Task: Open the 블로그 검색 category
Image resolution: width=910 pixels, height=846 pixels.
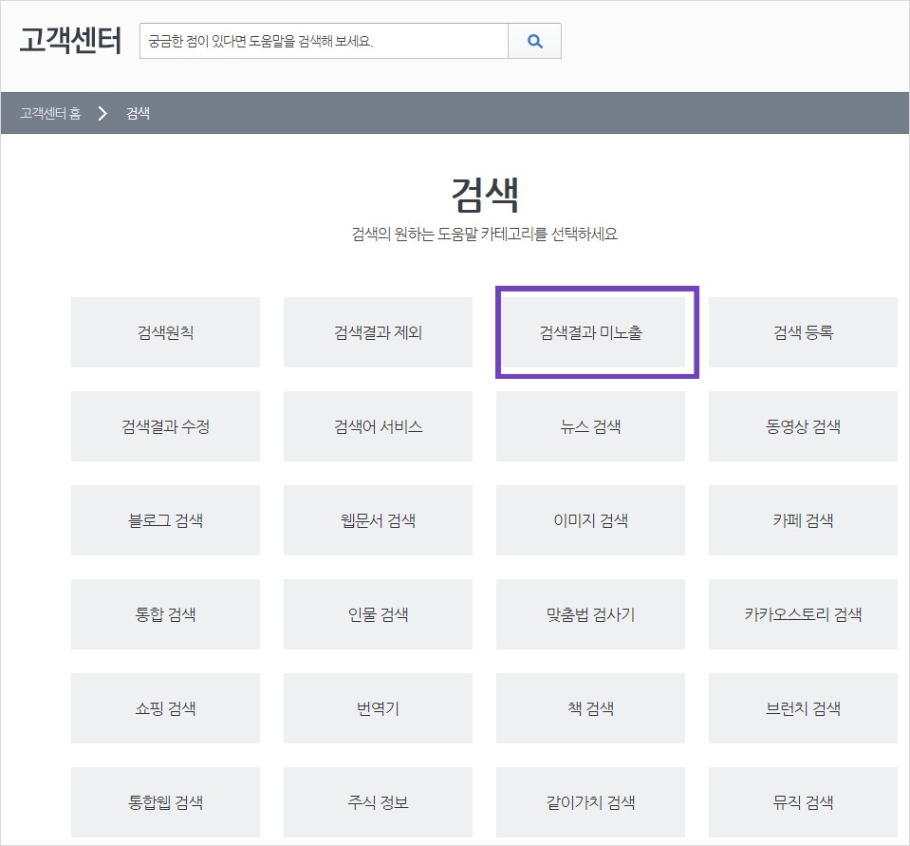Action: 165,520
